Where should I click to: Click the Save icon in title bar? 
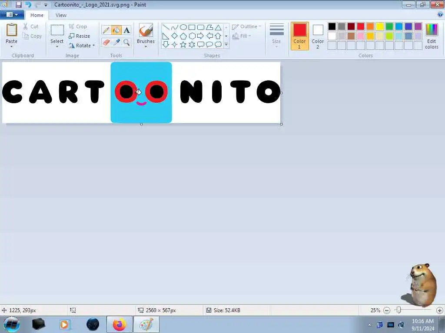tap(18, 4)
